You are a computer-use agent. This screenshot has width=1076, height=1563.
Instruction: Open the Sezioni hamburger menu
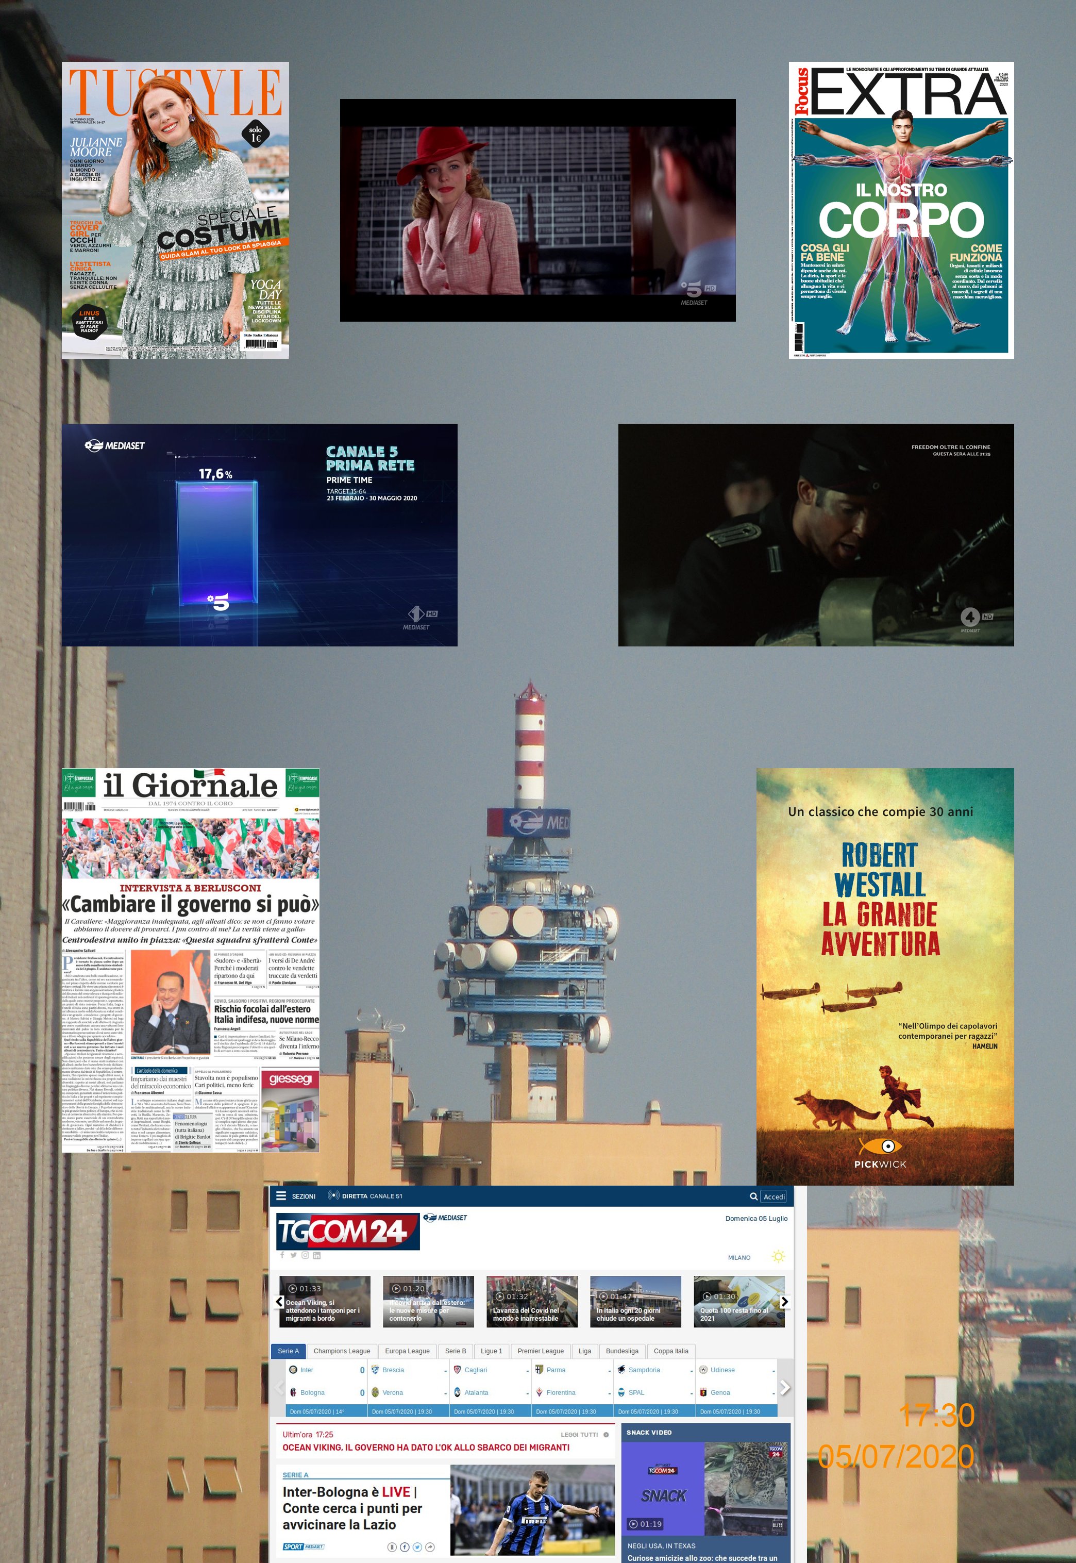tap(281, 1195)
